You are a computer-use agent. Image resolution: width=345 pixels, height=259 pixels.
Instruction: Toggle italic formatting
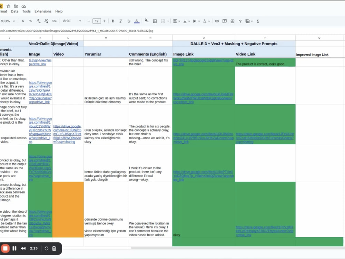(x=120, y=21)
